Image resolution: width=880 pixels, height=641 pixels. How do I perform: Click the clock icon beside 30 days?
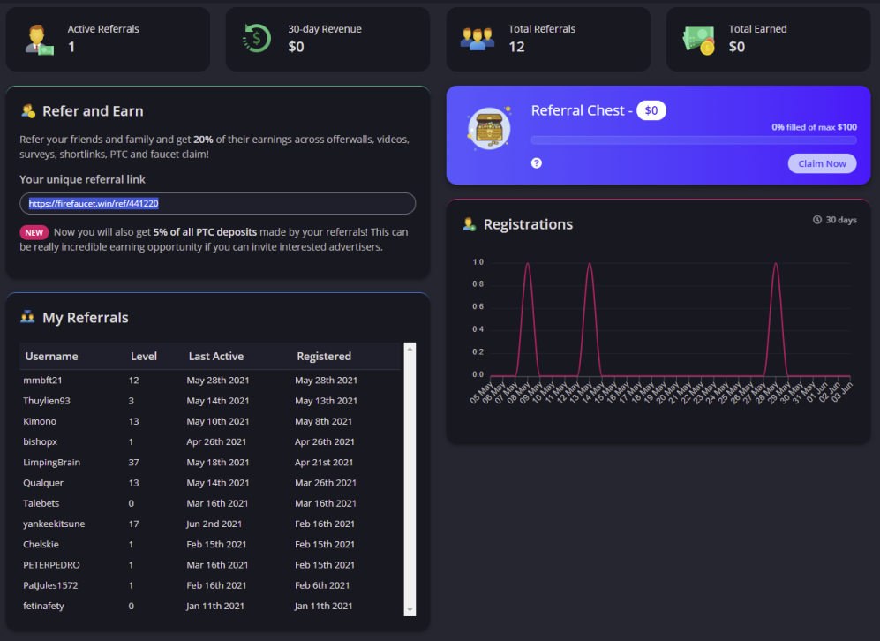click(x=816, y=220)
